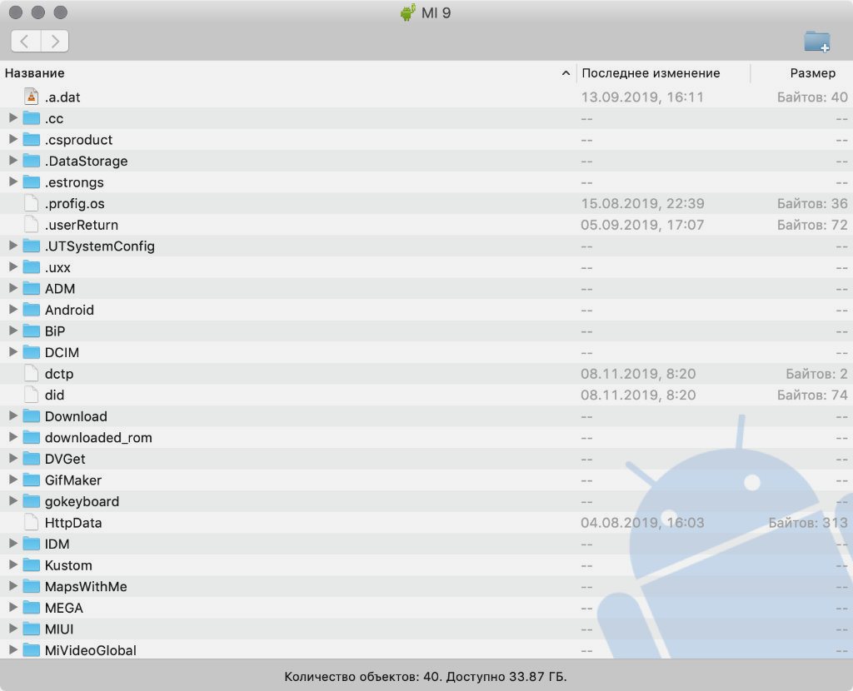Expand the .DataStorage folder triangle
Viewport: 853px width, 691px height.
pos(13,161)
